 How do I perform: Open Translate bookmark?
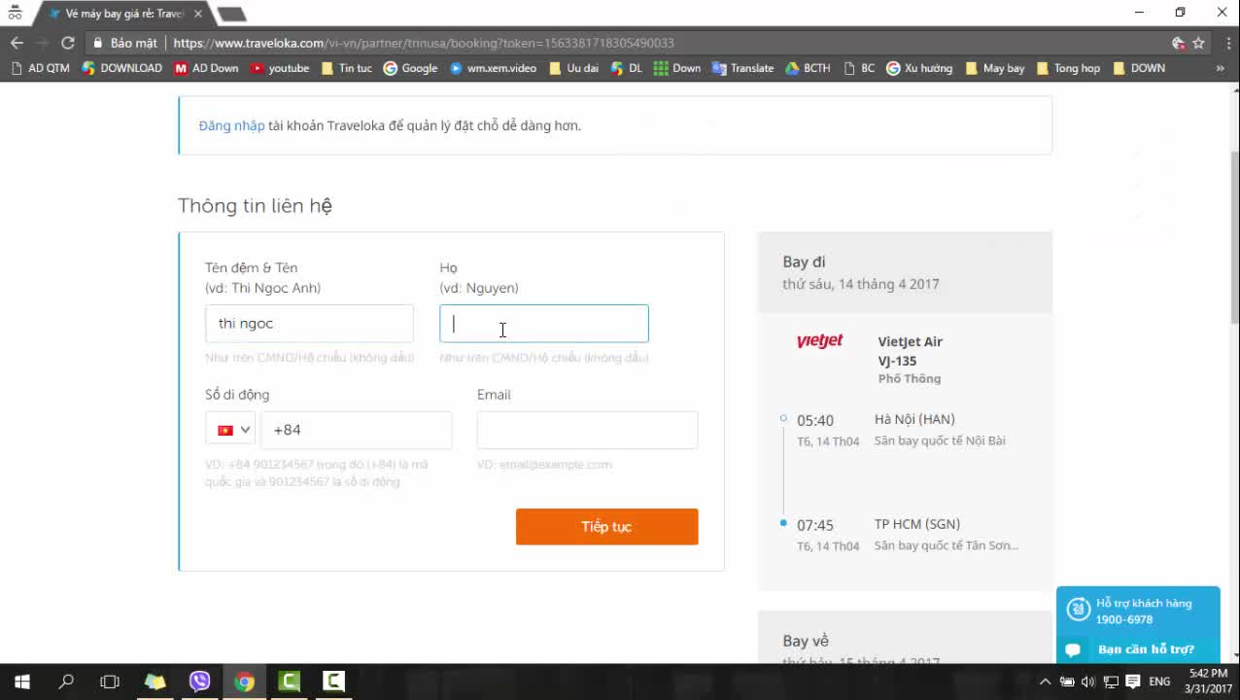(743, 68)
